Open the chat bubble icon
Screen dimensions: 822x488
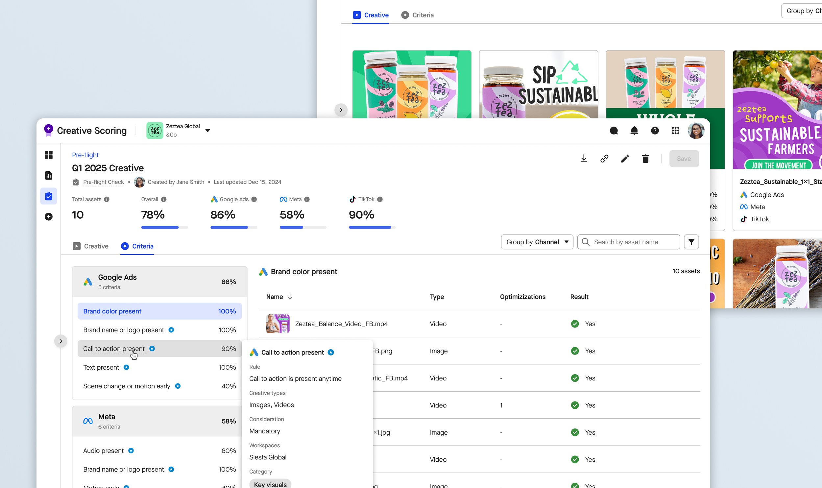coord(614,131)
